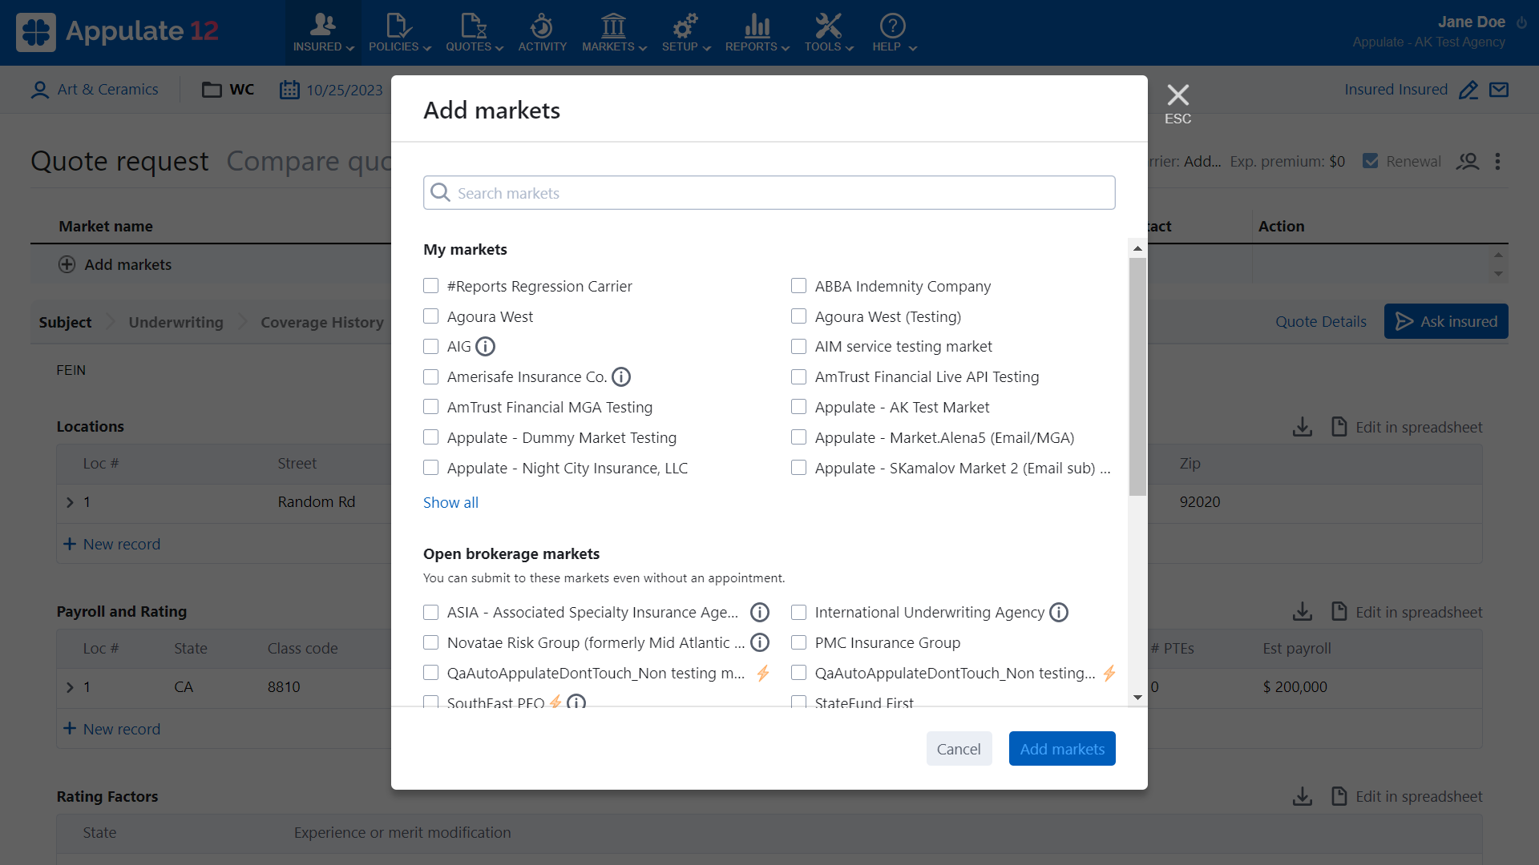This screenshot has height=865, width=1539.
Task: Click the dialog's vertical scrollbar thumb
Action: (x=1137, y=376)
